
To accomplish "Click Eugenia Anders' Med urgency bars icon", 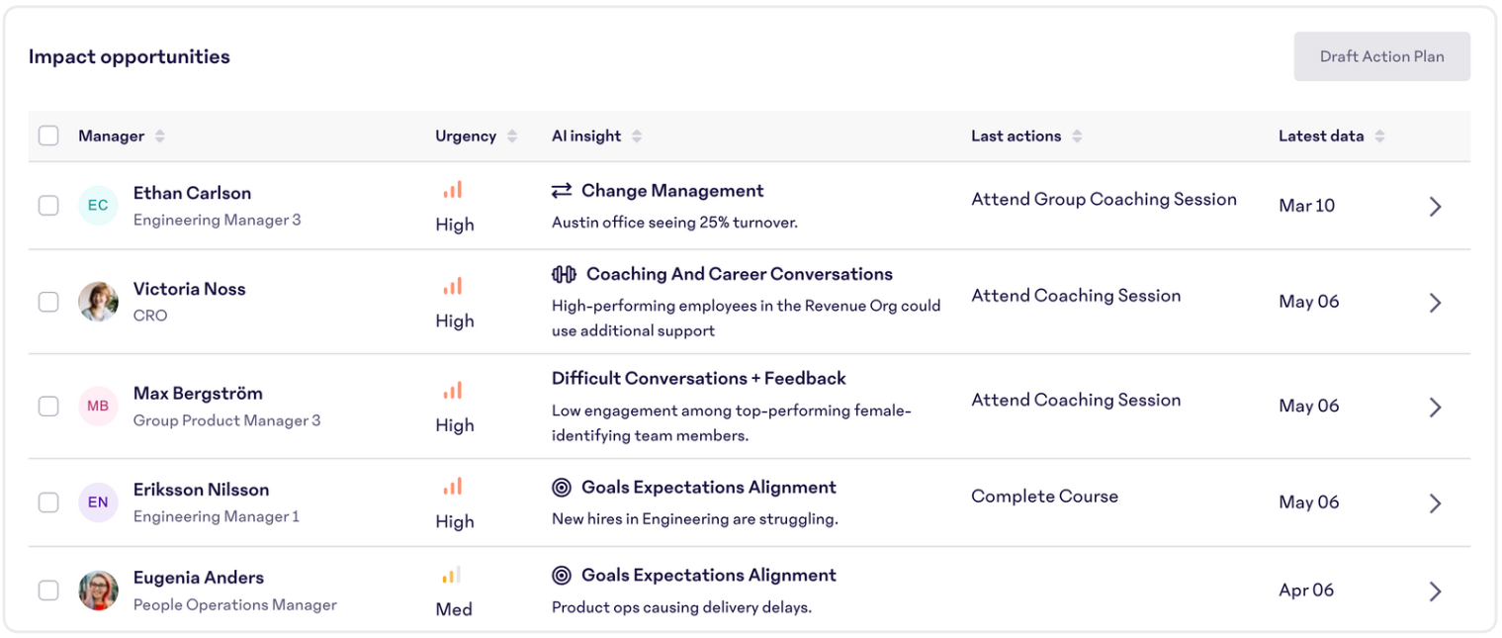I will pyautogui.click(x=452, y=575).
